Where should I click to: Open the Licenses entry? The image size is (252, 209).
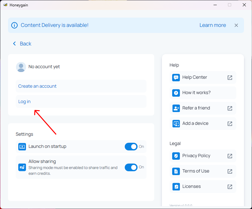click(x=203, y=187)
